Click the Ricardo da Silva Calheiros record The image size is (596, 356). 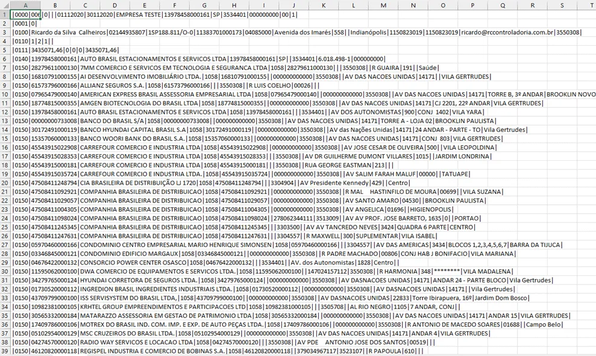click(x=297, y=33)
